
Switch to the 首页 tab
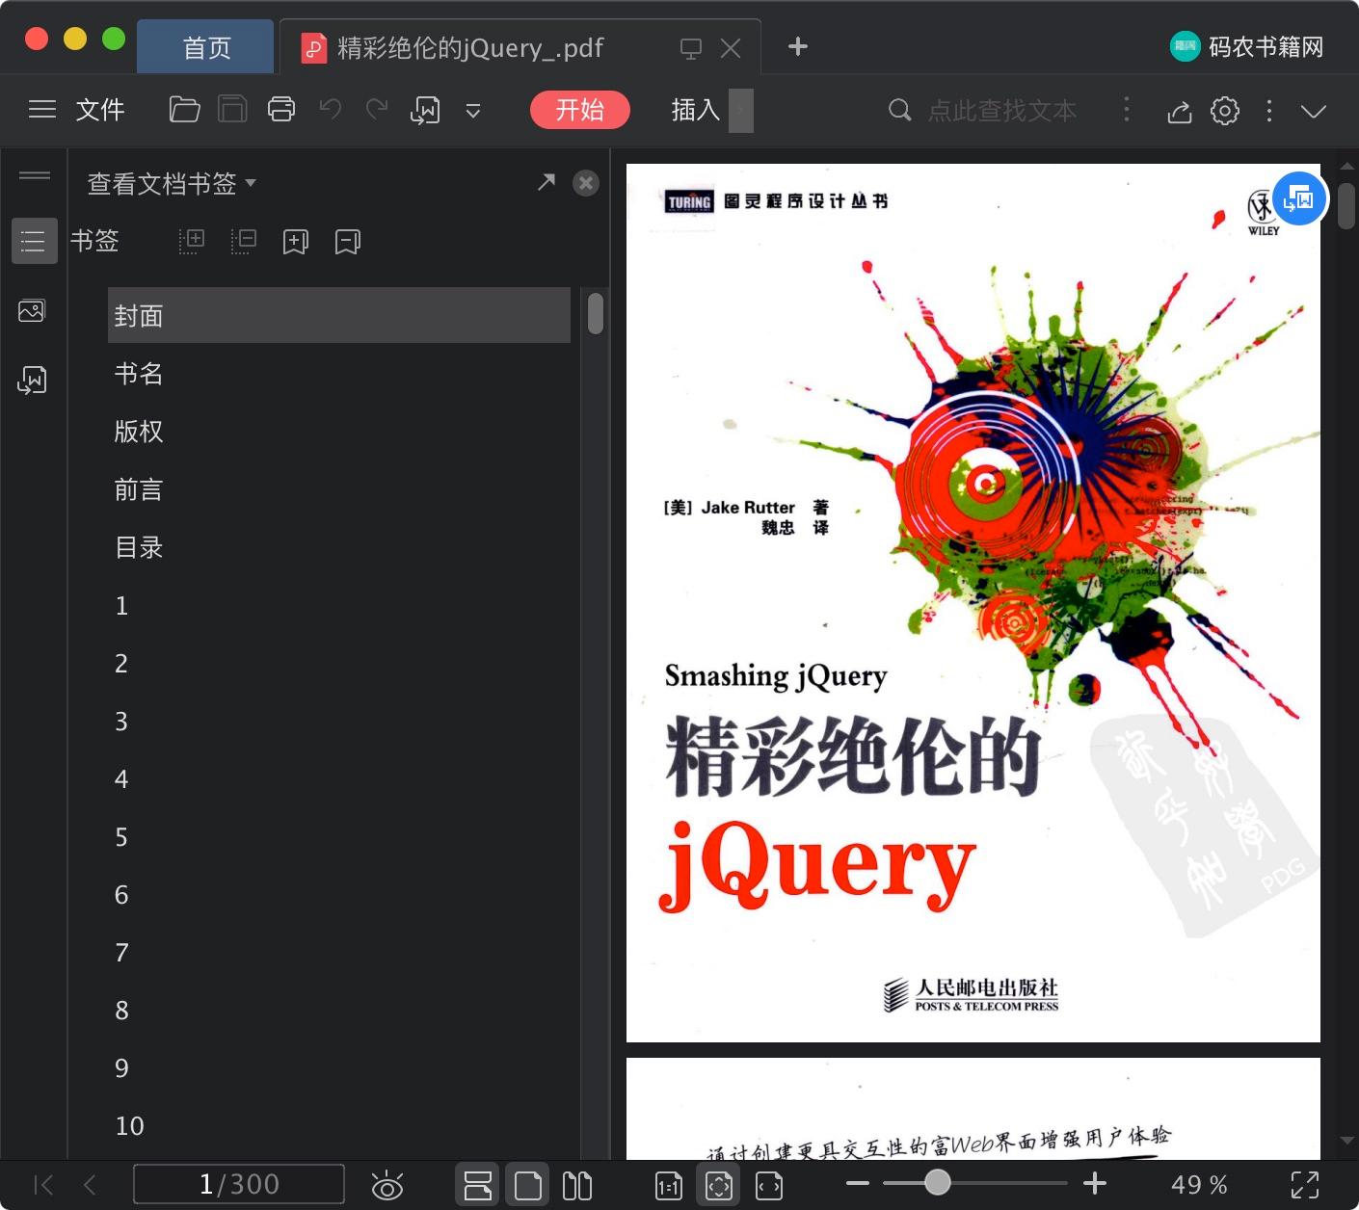click(206, 47)
